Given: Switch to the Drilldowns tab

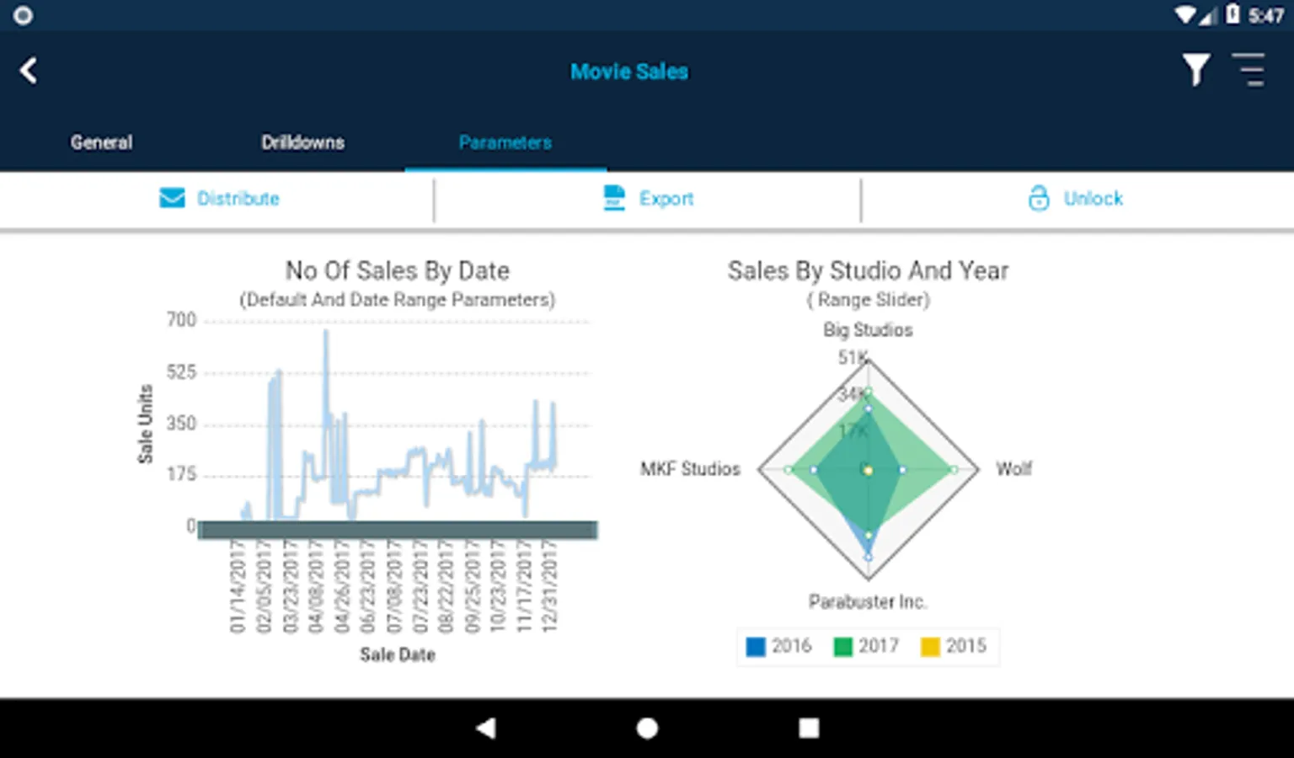Looking at the screenshot, I should coord(302,142).
